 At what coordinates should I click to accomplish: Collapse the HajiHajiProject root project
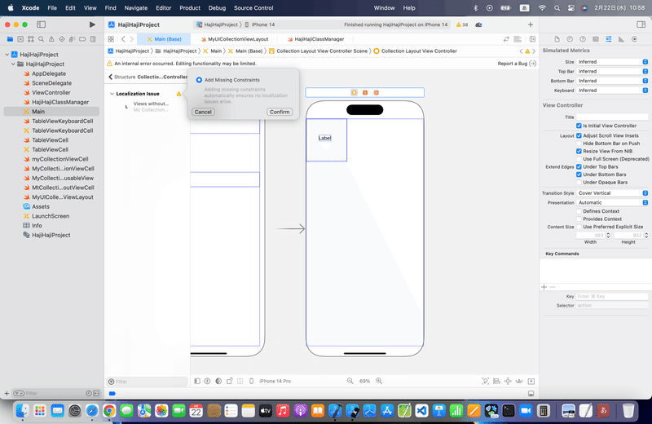click(7, 55)
